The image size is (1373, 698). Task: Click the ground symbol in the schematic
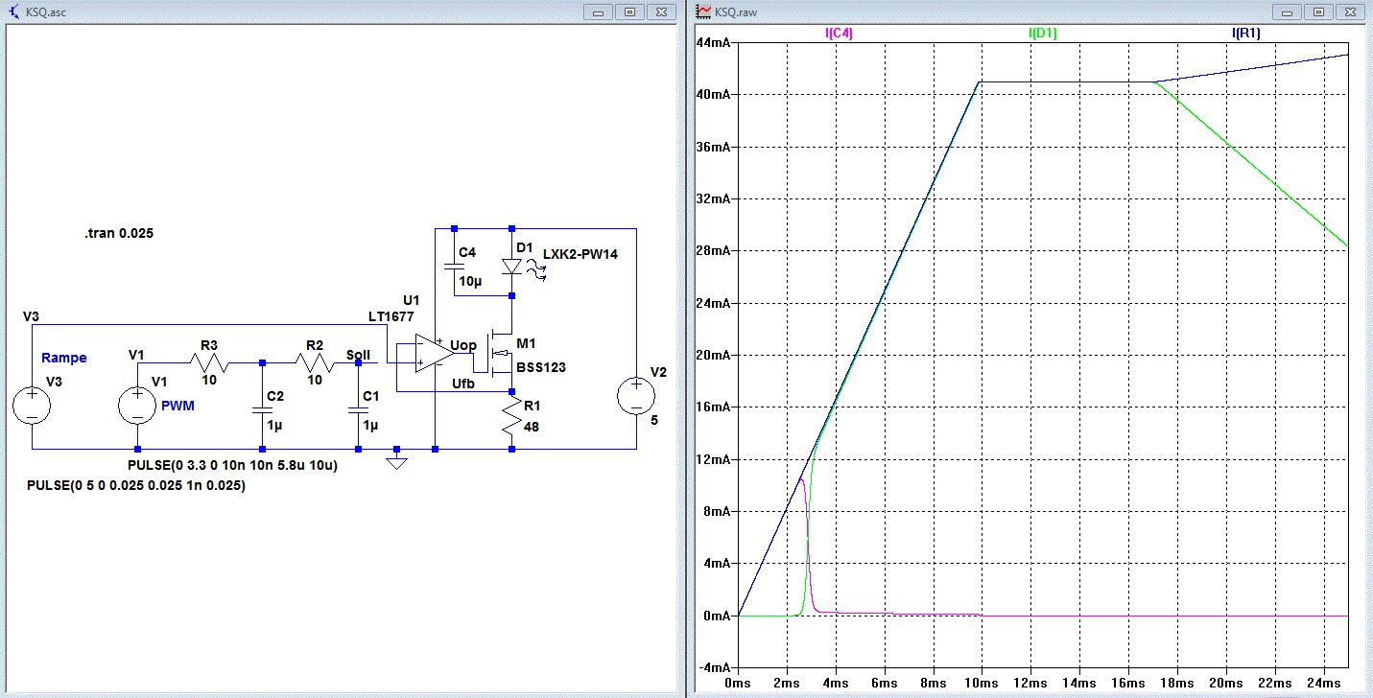tap(396, 463)
